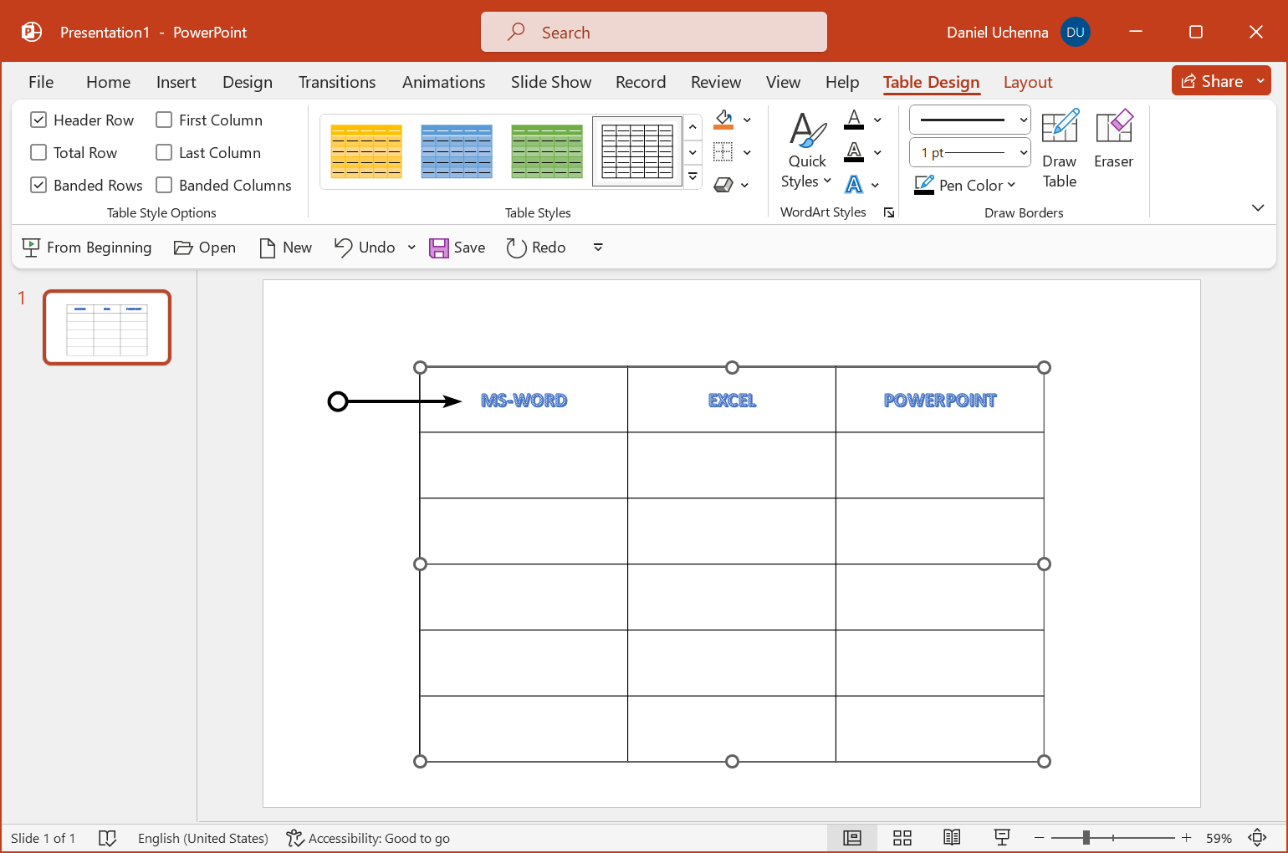Select the slide 1 thumbnail
The image size is (1288, 853).
click(106, 327)
